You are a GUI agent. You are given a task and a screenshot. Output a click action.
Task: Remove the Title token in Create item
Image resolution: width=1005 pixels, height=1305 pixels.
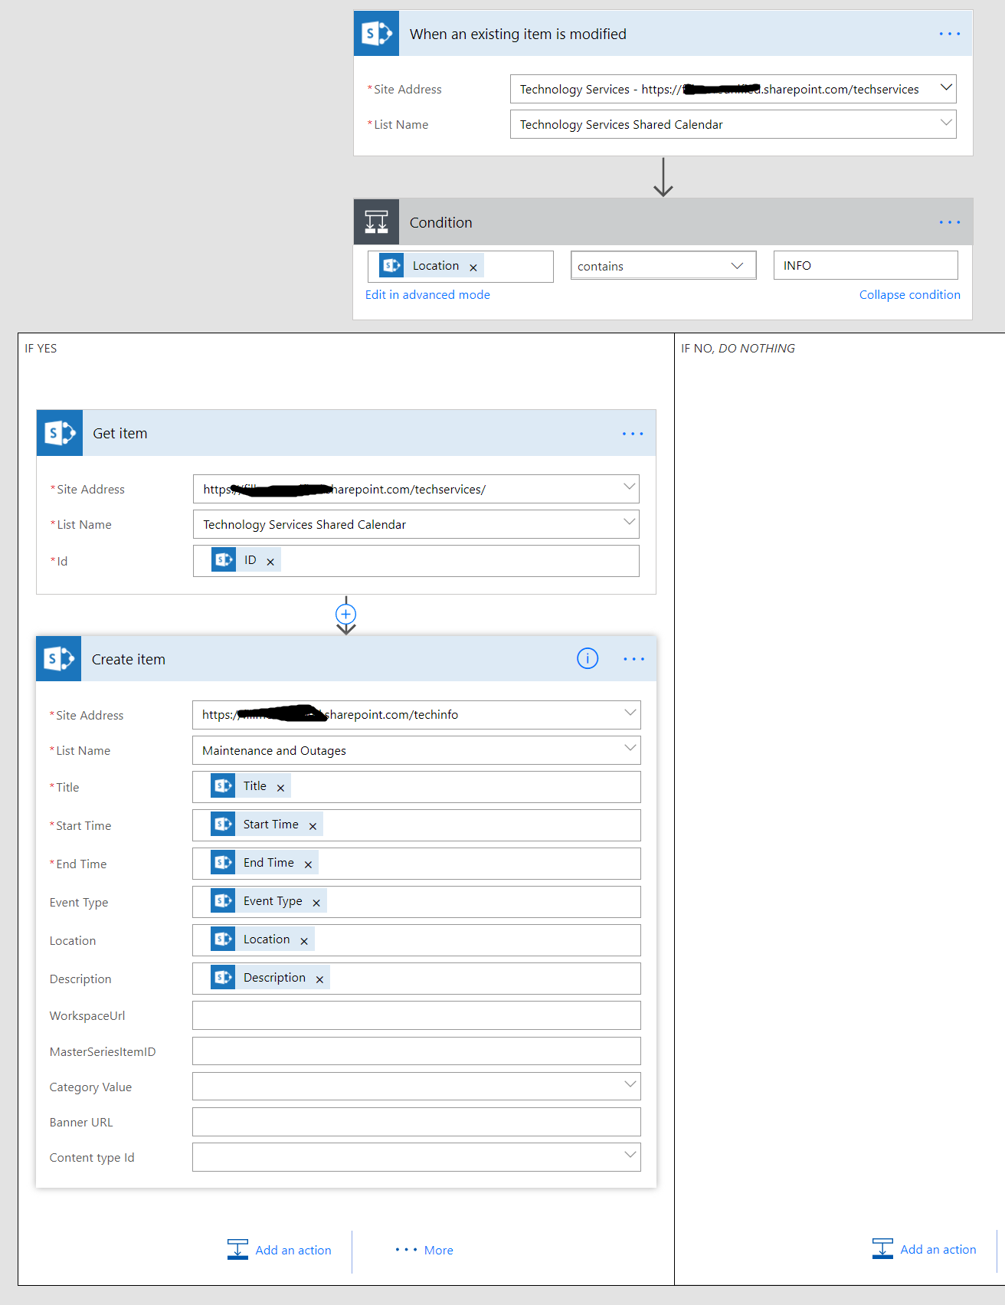[280, 788]
